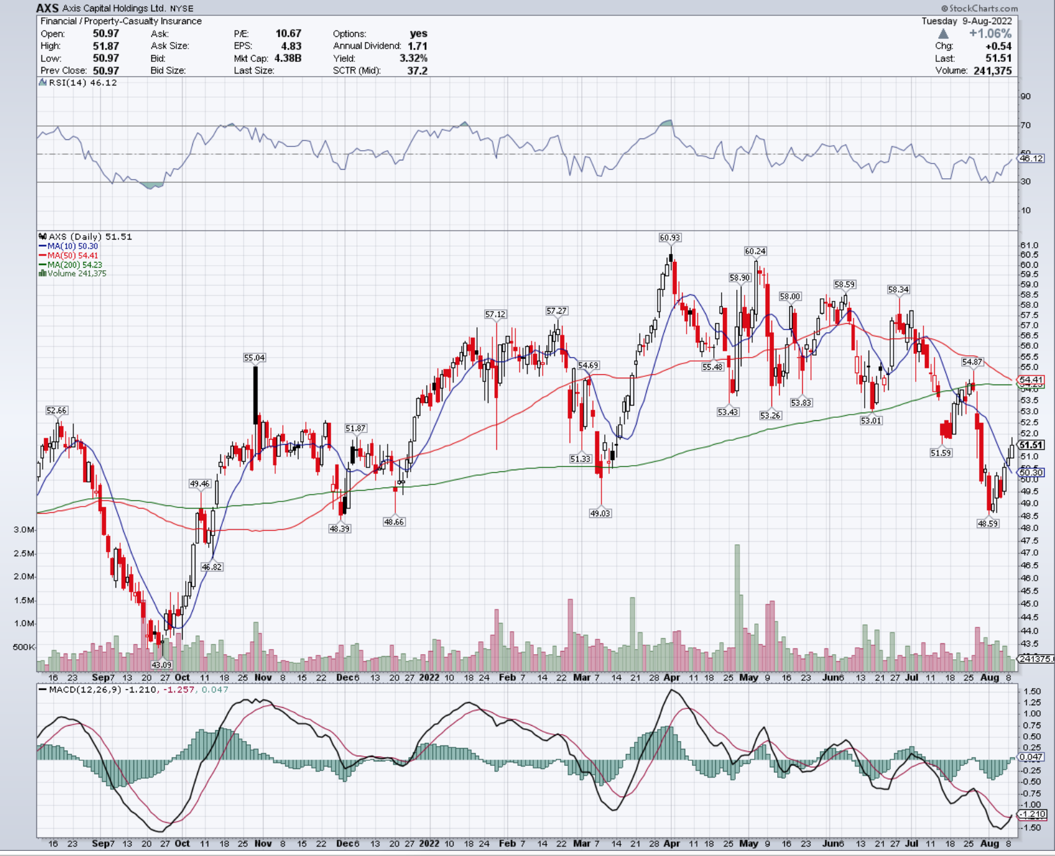Image resolution: width=1055 pixels, height=856 pixels.
Task: Click the 48.39 December low price label
Action: tap(339, 529)
